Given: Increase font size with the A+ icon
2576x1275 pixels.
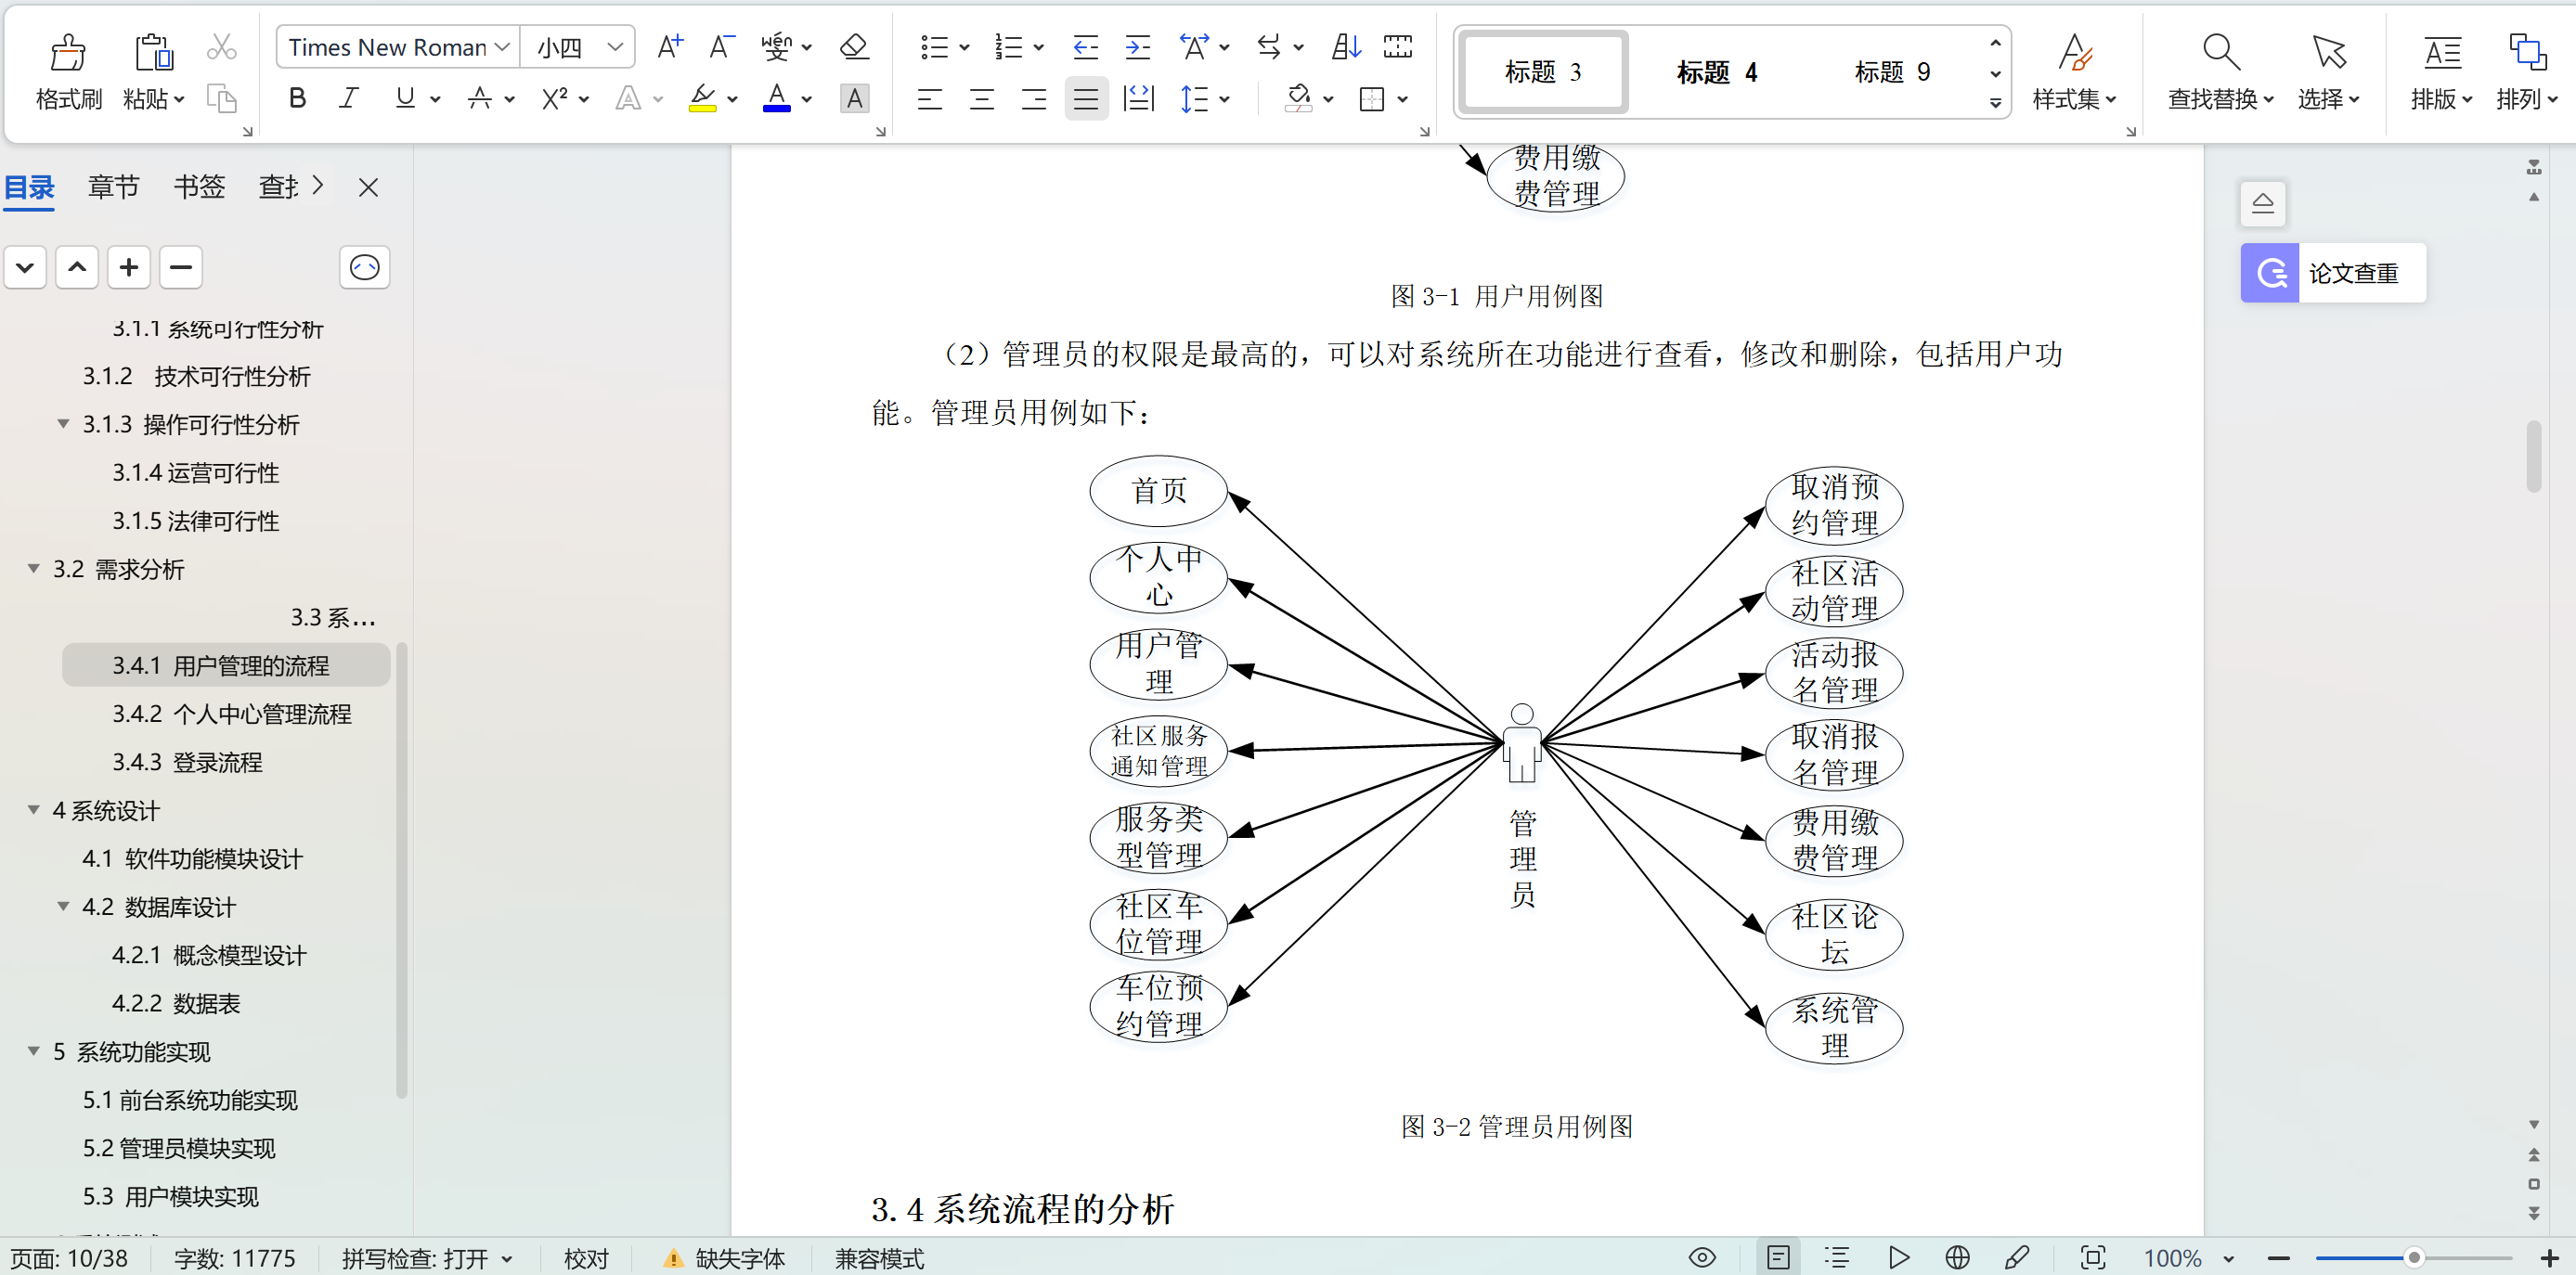Looking at the screenshot, I should tap(669, 47).
